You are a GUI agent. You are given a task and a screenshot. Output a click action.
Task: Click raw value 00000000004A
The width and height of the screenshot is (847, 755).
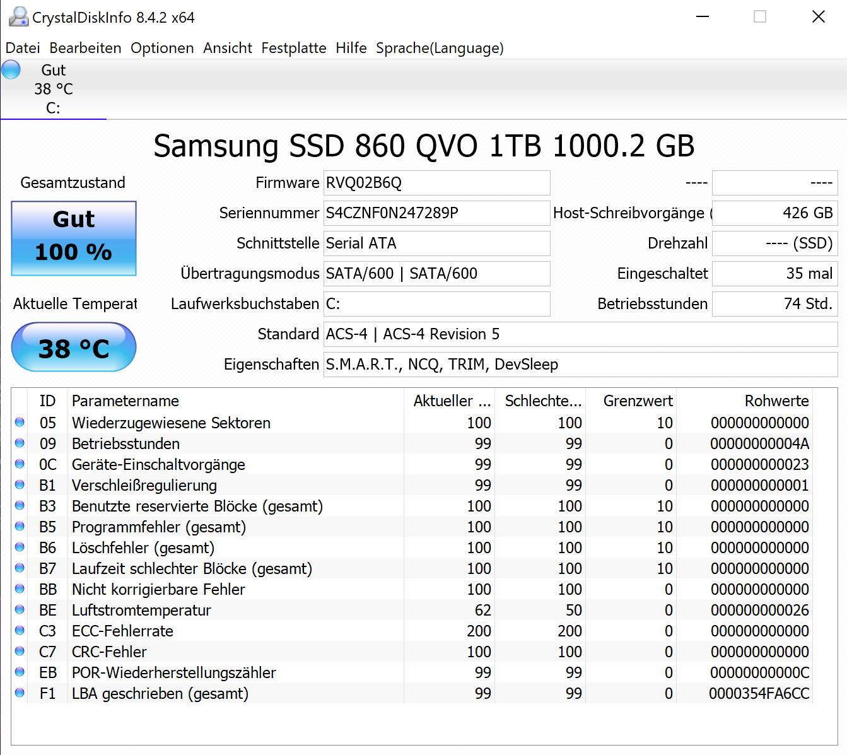pos(759,444)
